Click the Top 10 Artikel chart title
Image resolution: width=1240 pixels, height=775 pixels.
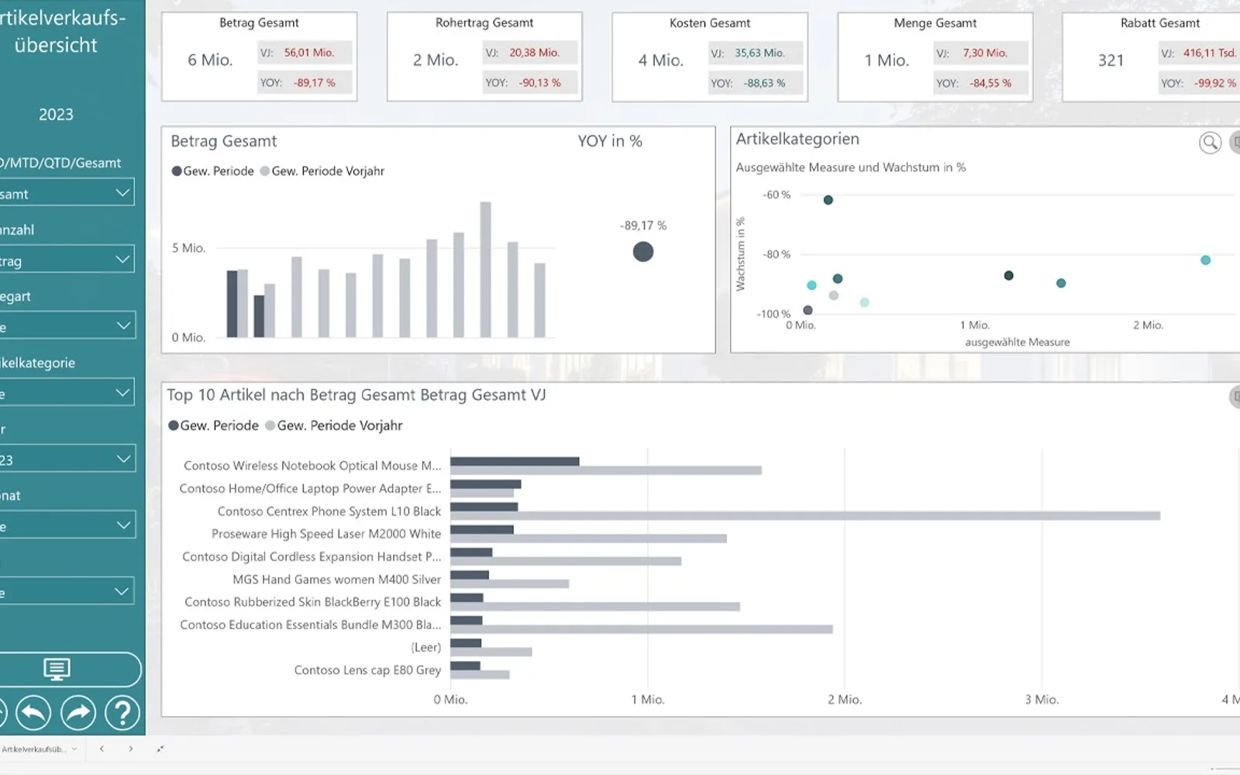[x=356, y=395]
